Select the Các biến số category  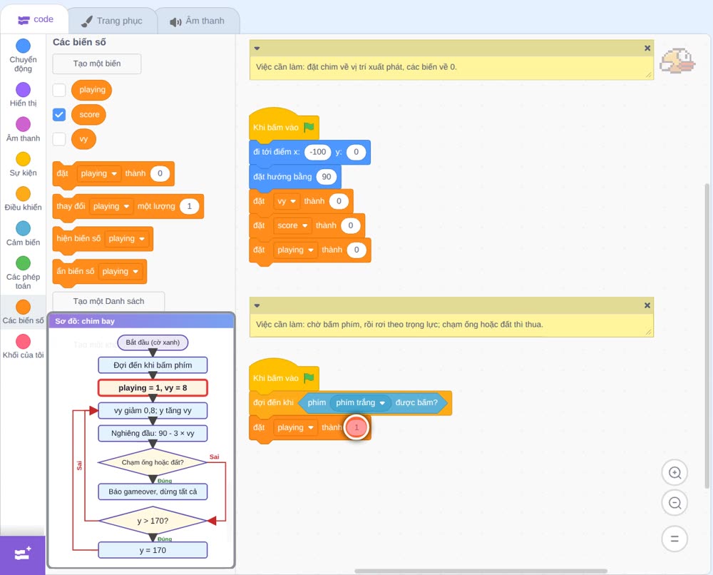24,312
